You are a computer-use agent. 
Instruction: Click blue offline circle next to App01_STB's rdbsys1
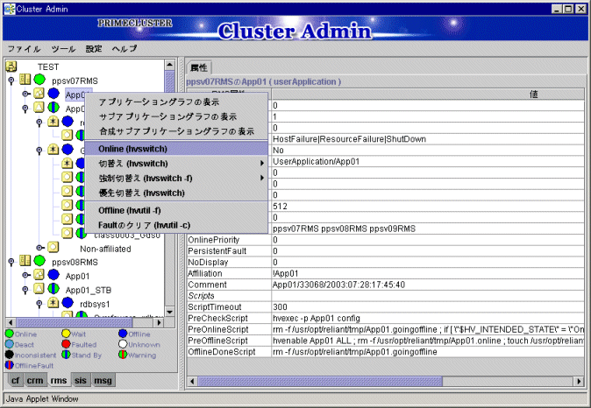(x=68, y=303)
